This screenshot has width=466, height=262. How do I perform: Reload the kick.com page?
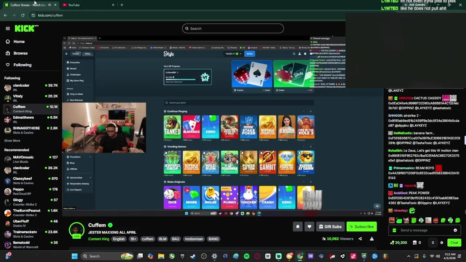pos(23,15)
